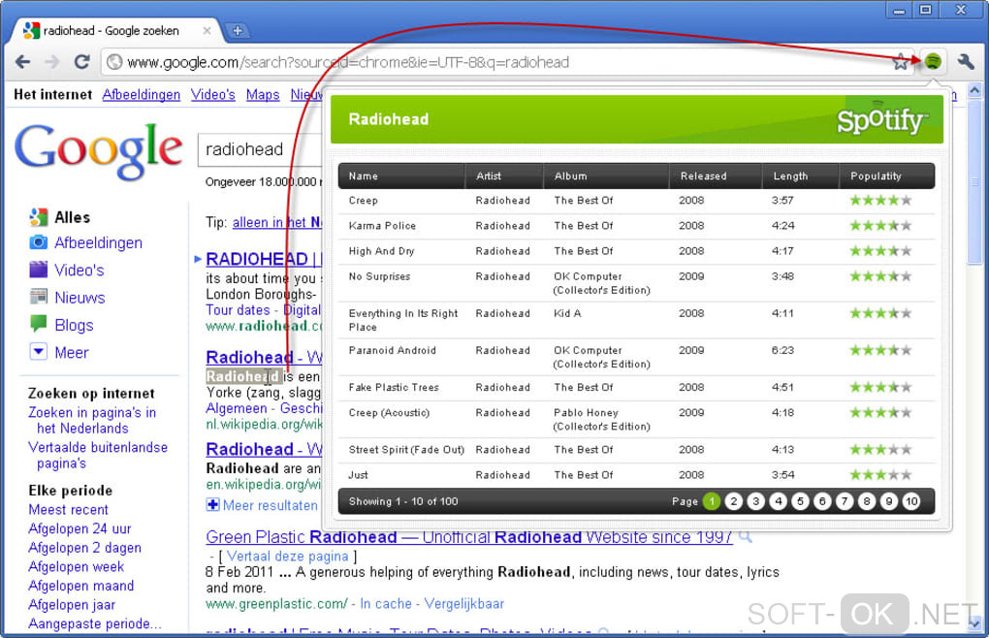
Task: Click the Pablo Honey album cell
Action: coord(602,419)
